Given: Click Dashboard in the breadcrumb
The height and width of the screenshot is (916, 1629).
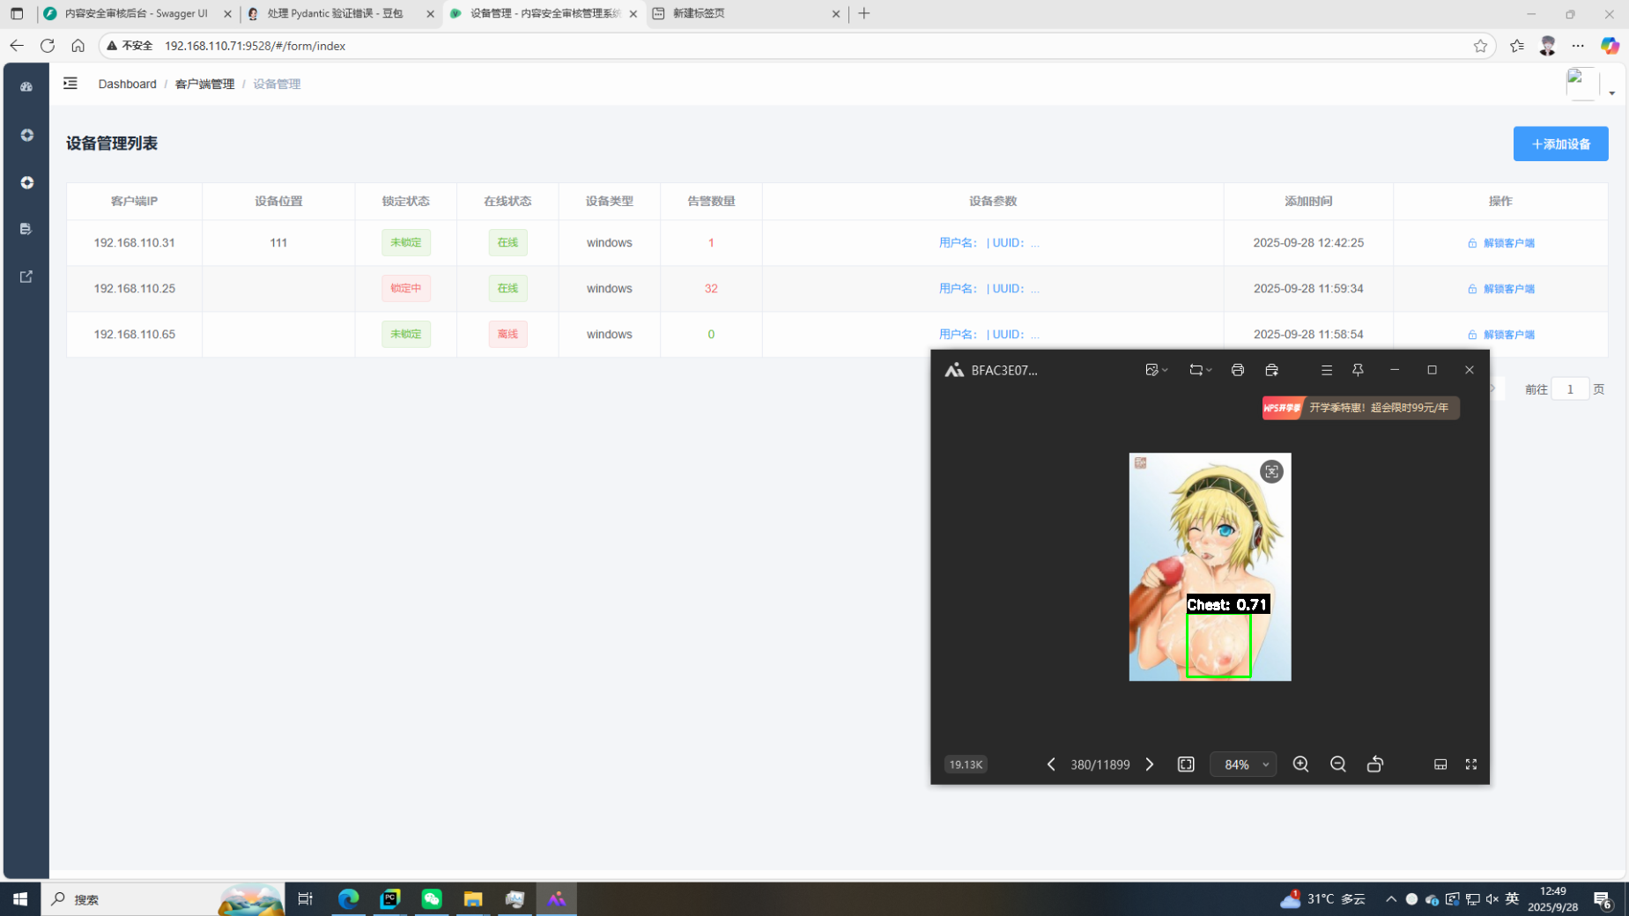Looking at the screenshot, I should 127,84.
